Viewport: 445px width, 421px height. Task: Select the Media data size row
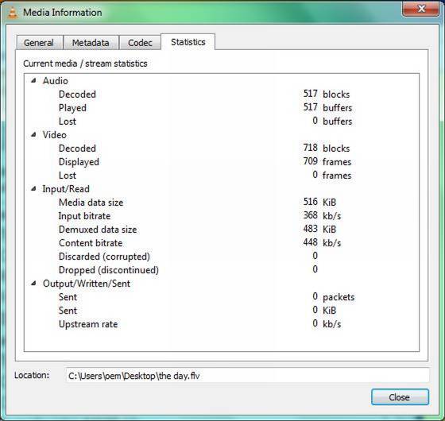(222, 203)
